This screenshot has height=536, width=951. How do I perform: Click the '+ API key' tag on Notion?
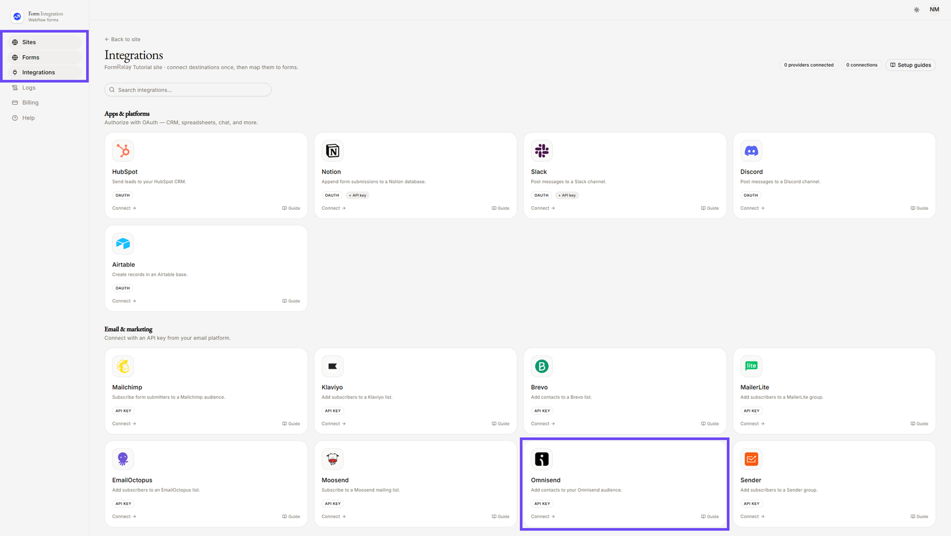tap(358, 195)
